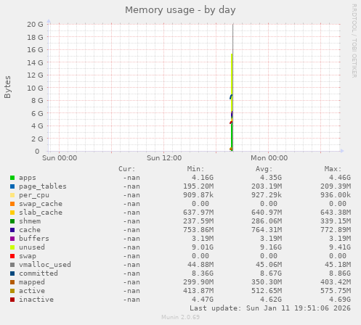This screenshot has height=325, width=361.
Task: Click the '20 G' y-axis label
Action: point(35,25)
